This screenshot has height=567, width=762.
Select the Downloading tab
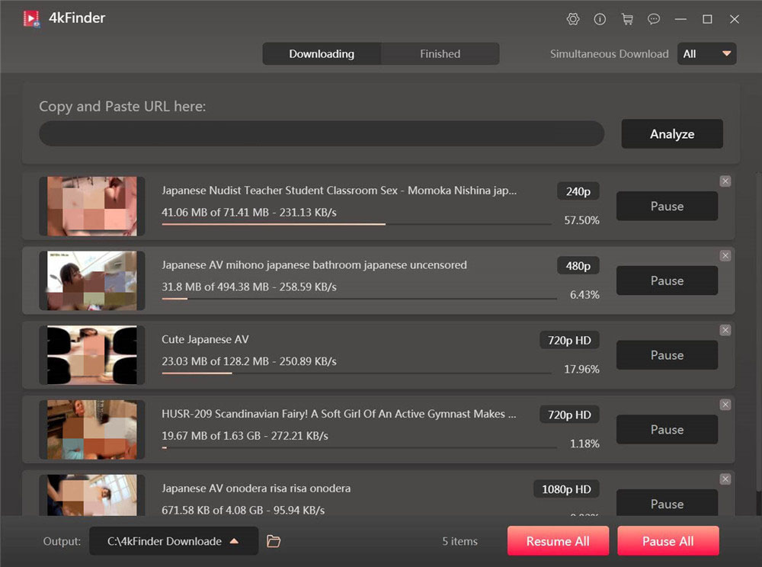[322, 53]
